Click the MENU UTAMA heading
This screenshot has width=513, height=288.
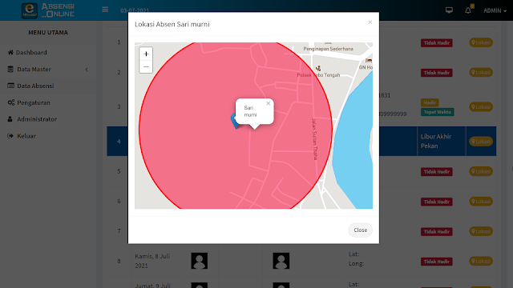pos(48,32)
